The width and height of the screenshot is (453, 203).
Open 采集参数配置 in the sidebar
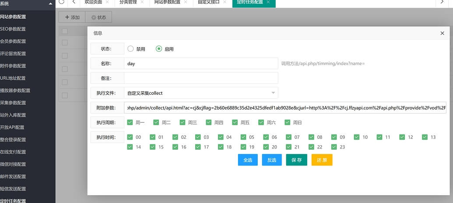13,103
